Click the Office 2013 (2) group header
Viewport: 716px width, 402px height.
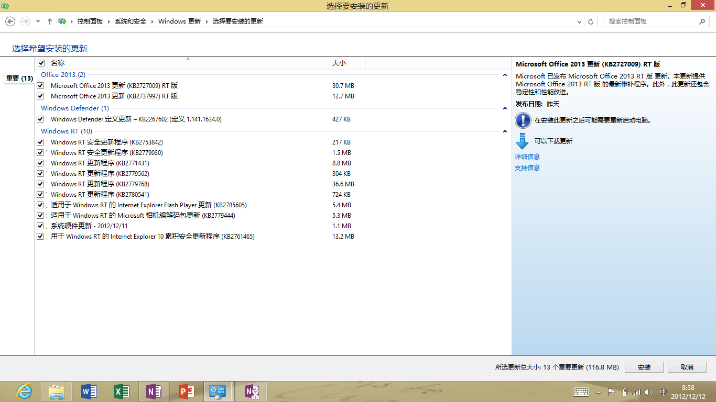(63, 75)
